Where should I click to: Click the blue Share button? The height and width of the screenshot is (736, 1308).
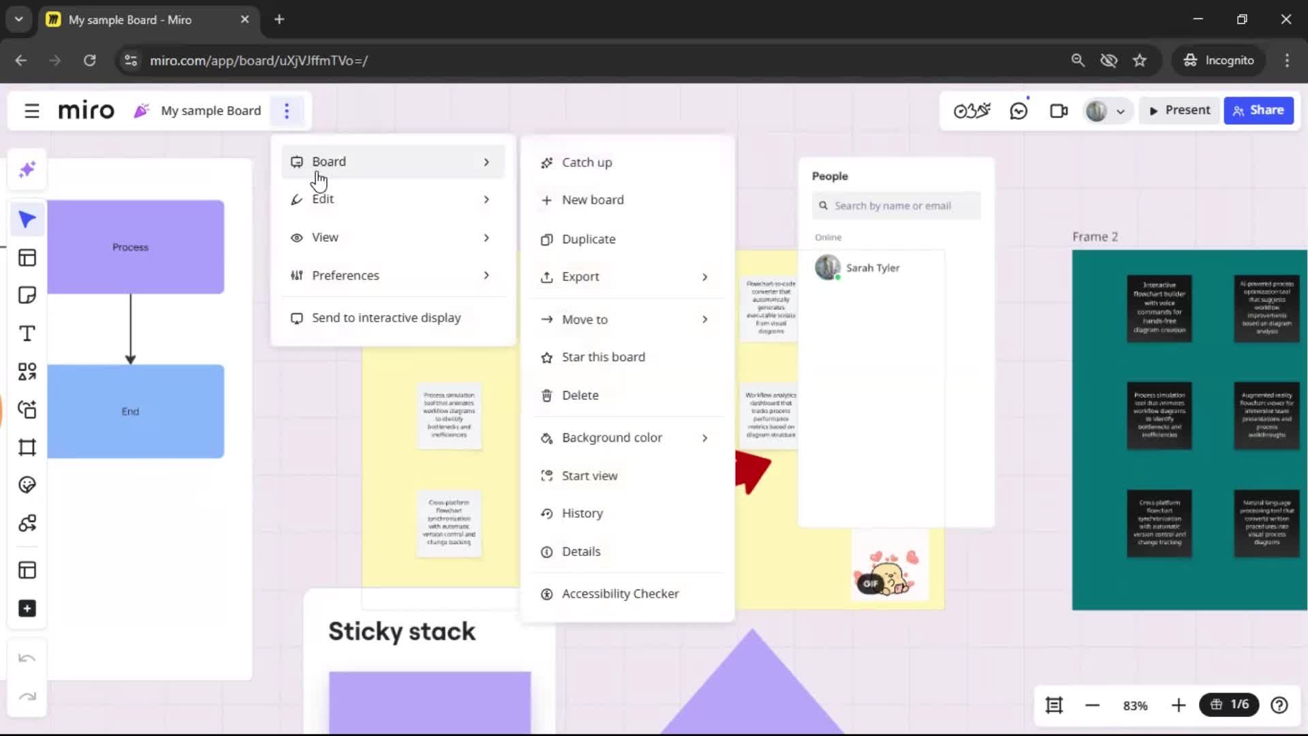tap(1258, 110)
